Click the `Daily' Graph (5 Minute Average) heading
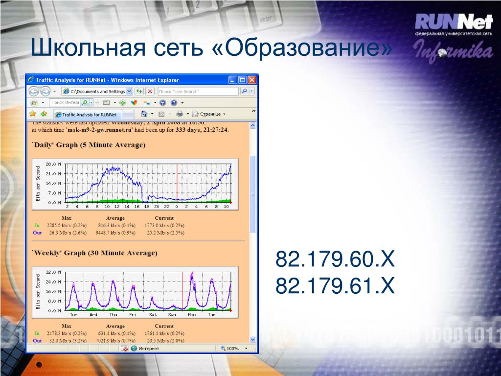Image resolution: width=501 pixels, height=376 pixels. coord(89,145)
